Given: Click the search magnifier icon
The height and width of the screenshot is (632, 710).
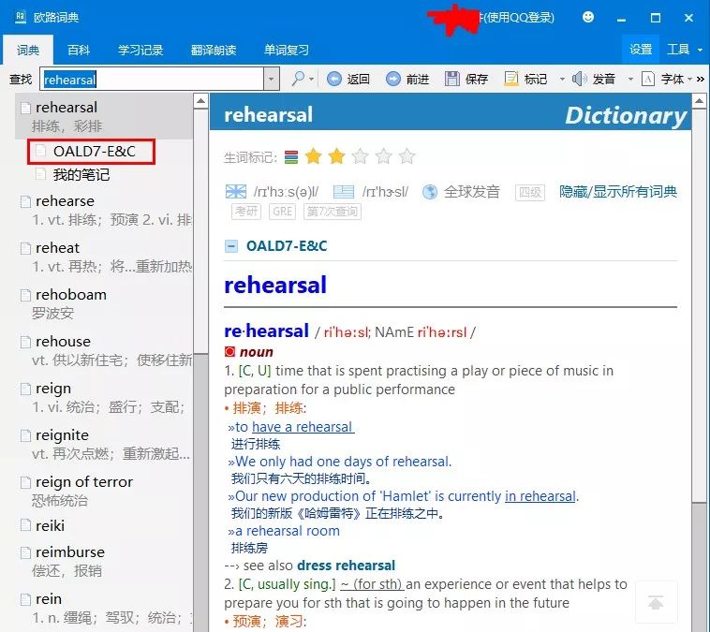Looking at the screenshot, I should 298,79.
